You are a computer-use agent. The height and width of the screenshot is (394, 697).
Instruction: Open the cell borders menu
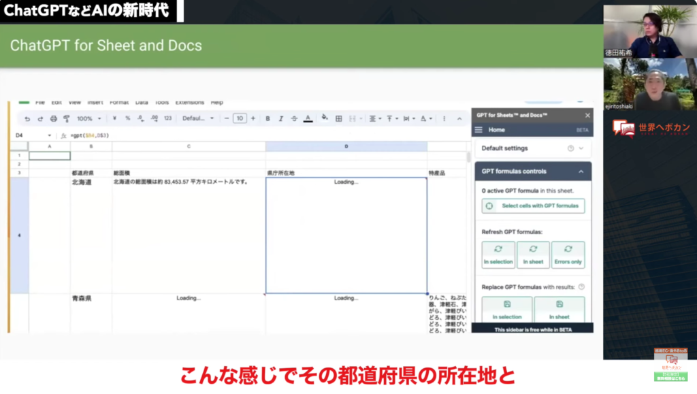[x=339, y=118]
